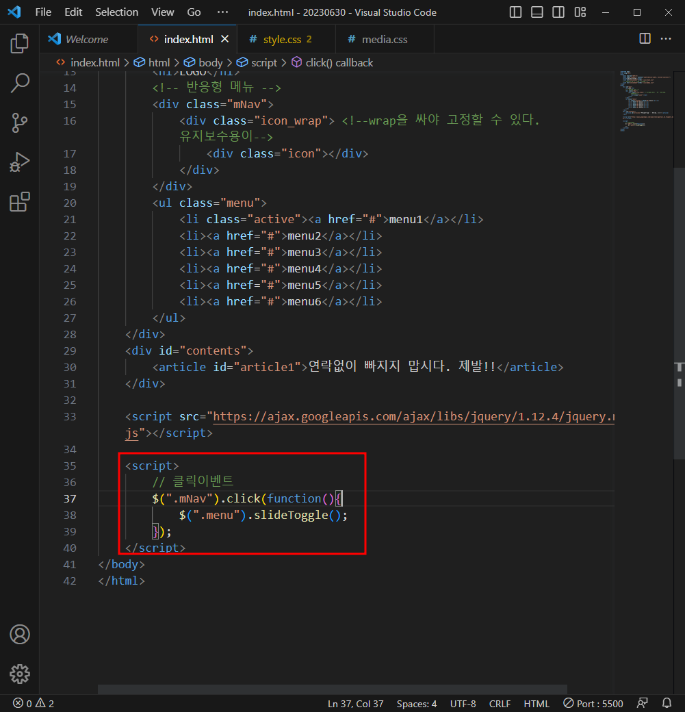Click Ln 37, Col 37 status item
The height and width of the screenshot is (712, 685).
(x=355, y=703)
